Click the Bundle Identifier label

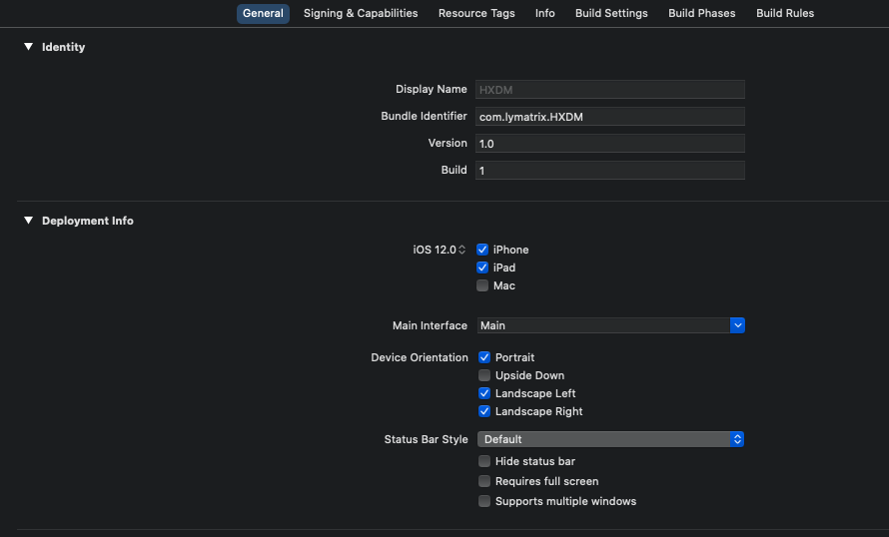[425, 116]
